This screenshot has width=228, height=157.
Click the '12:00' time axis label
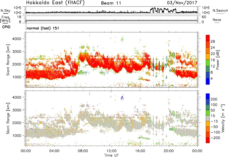click(111, 151)
